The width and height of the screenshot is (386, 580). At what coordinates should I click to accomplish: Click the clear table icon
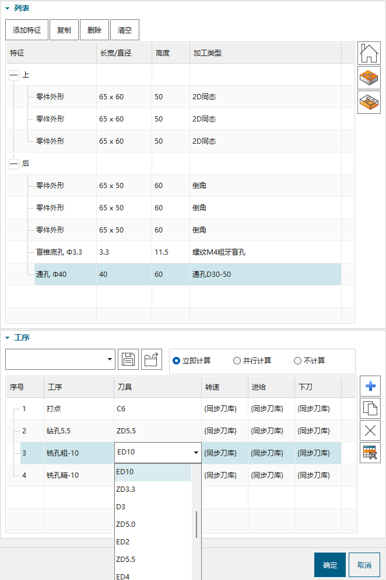tap(370, 453)
